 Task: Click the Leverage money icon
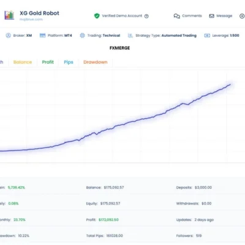tap(207, 36)
